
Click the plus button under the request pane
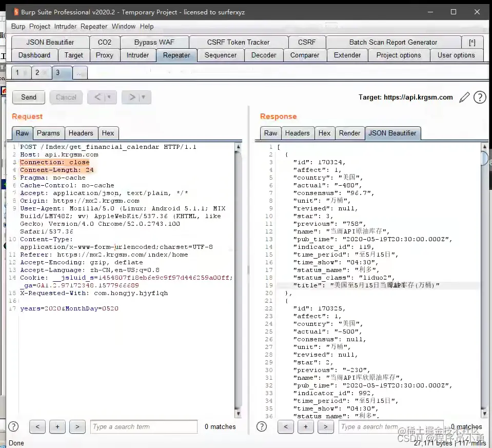57,426
